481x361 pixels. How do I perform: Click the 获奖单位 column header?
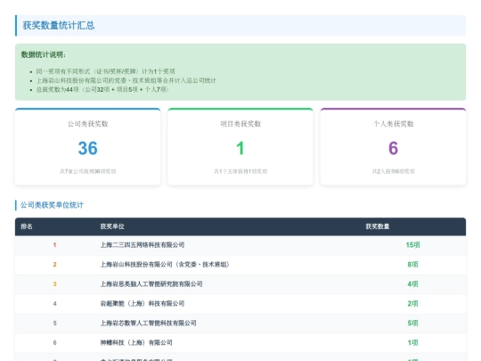[112, 226]
